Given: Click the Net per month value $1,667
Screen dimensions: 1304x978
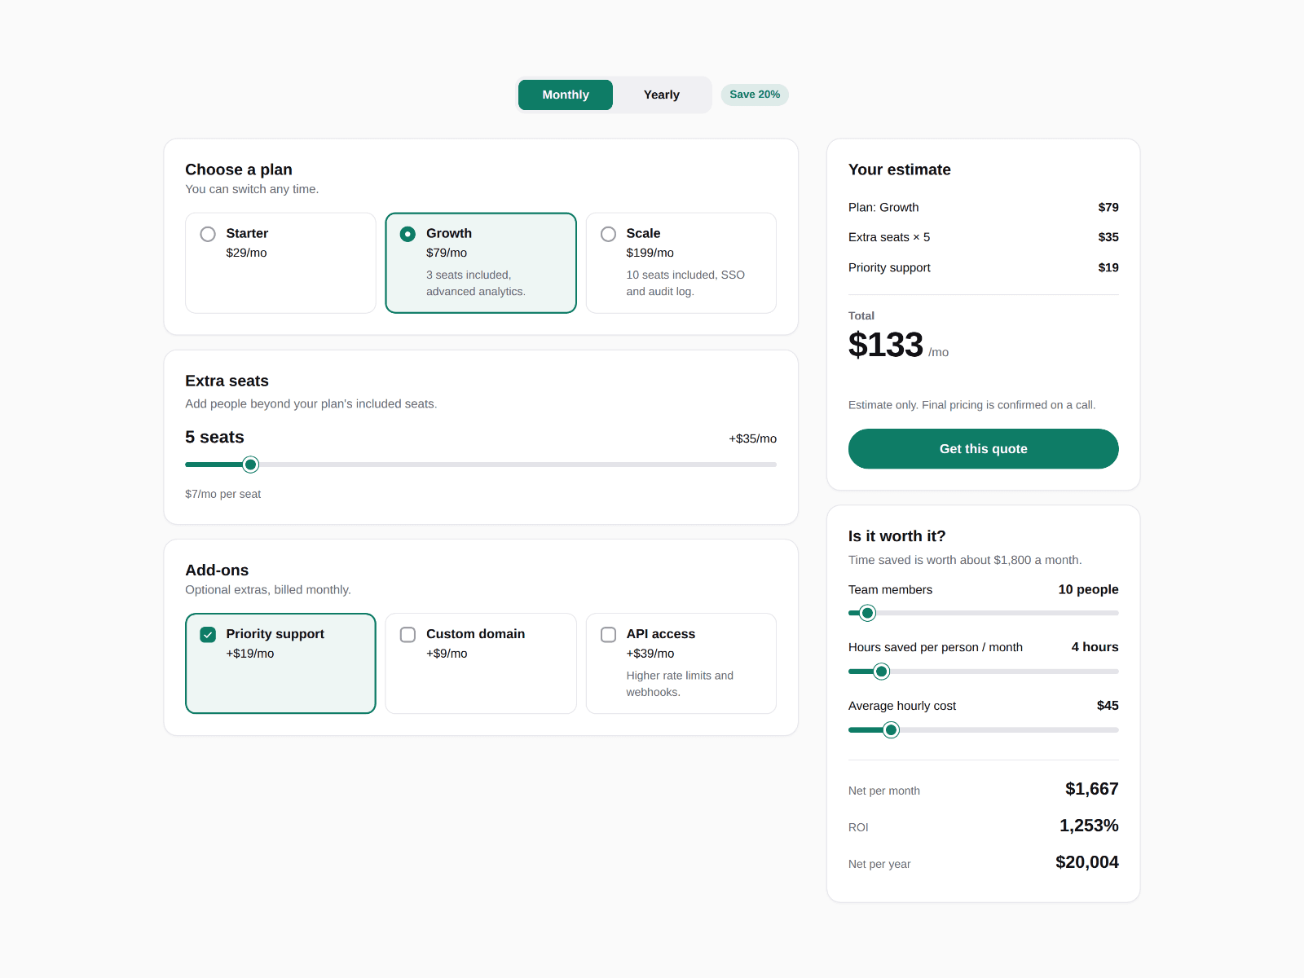Looking at the screenshot, I should point(1092,789).
